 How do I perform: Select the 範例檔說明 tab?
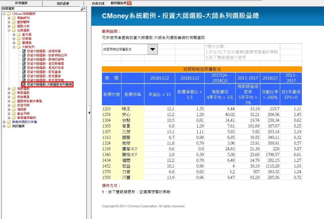point(119,3)
